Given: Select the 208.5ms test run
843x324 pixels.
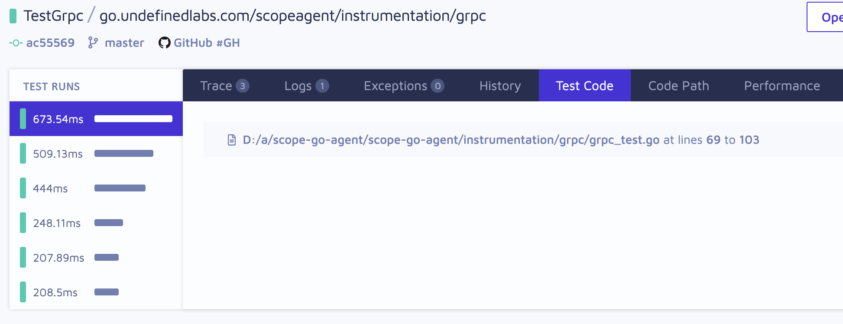Looking at the screenshot, I should click(55, 292).
